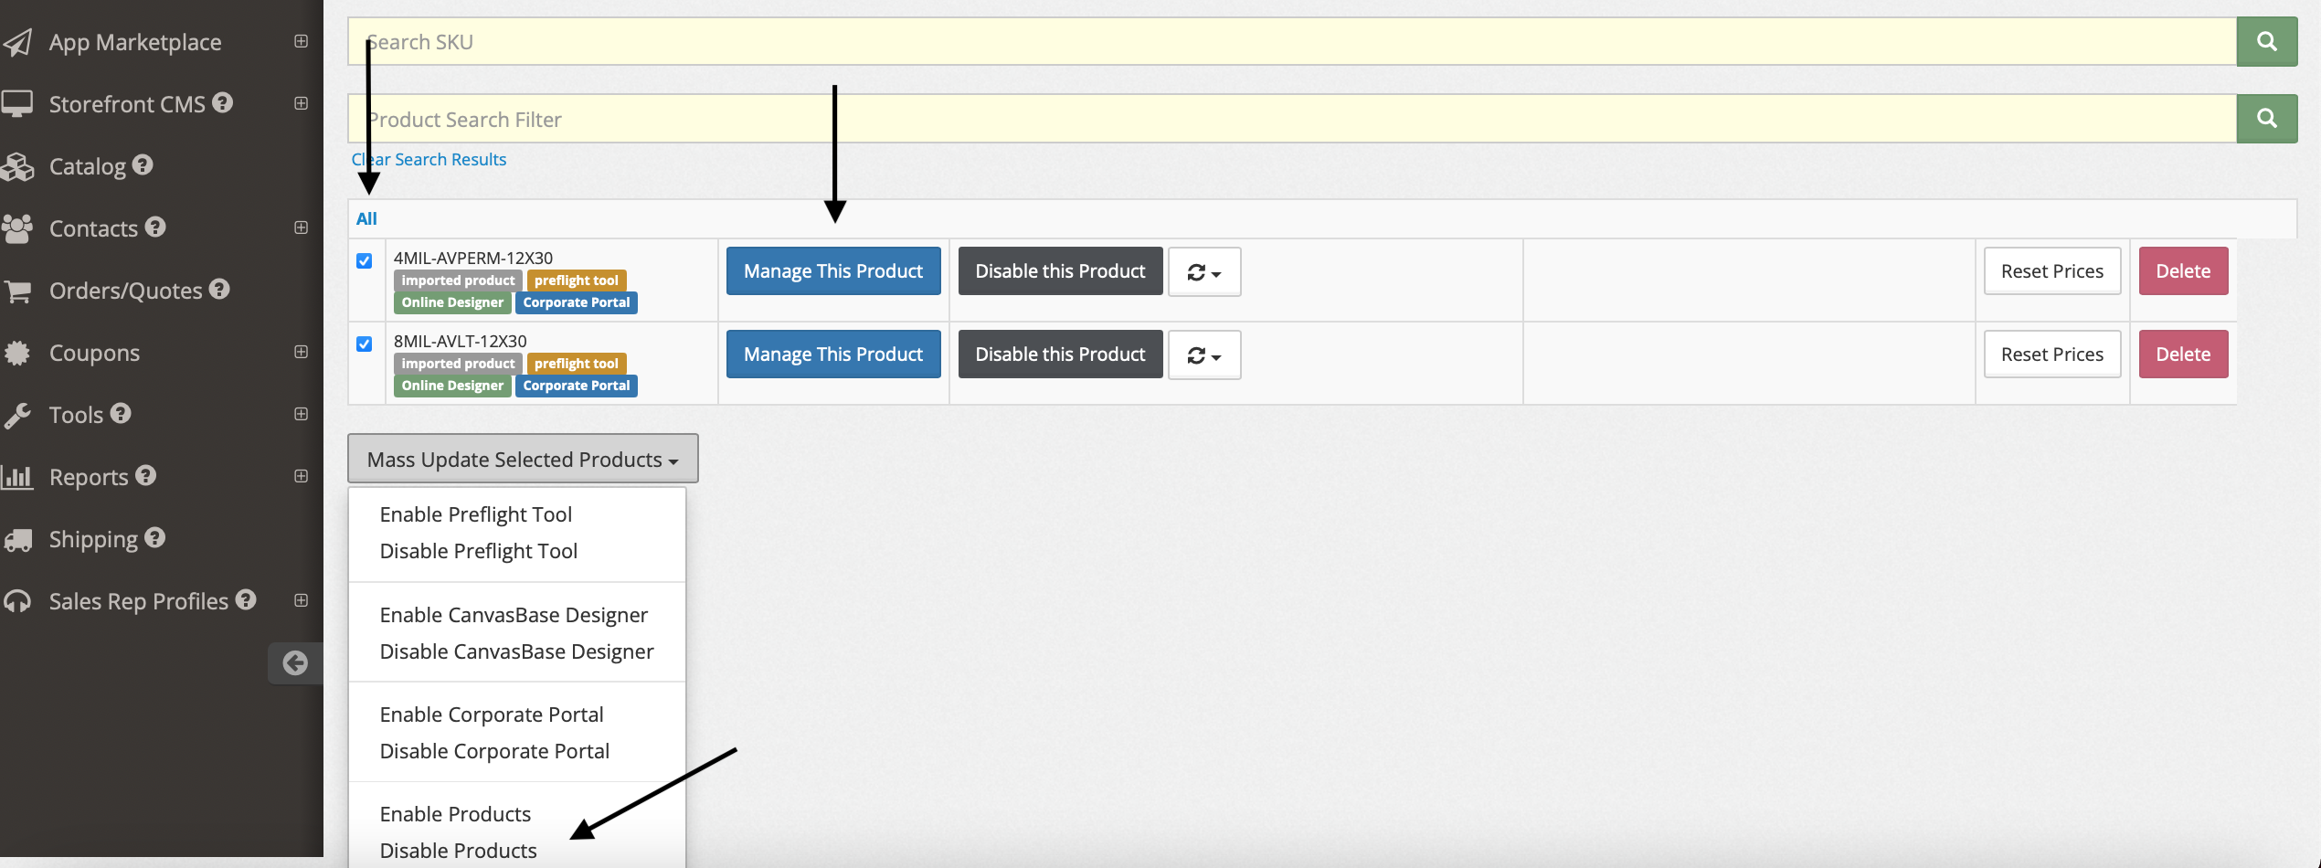Viewport: 2321px width, 868px height.
Task: Choose Enable Corporate Portal menu option
Action: [492, 715]
